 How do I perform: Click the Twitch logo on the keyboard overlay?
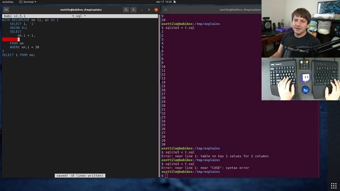(x=306, y=78)
